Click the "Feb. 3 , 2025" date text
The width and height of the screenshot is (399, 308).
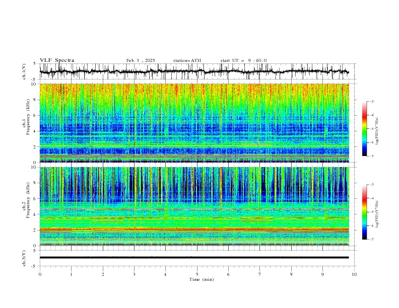pos(141,60)
